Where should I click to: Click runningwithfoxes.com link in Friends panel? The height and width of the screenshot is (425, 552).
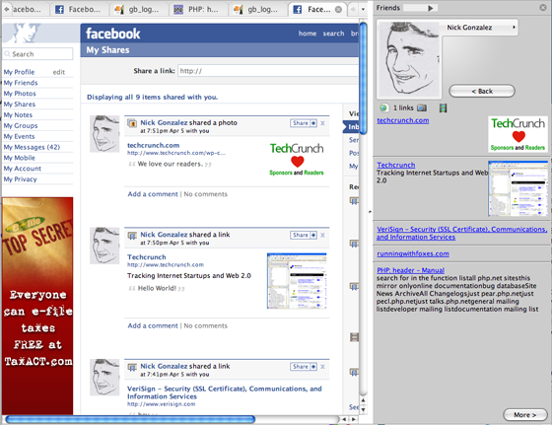pyautogui.click(x=413, y=253)
